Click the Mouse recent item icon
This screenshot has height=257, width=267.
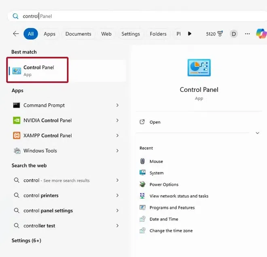142,161
